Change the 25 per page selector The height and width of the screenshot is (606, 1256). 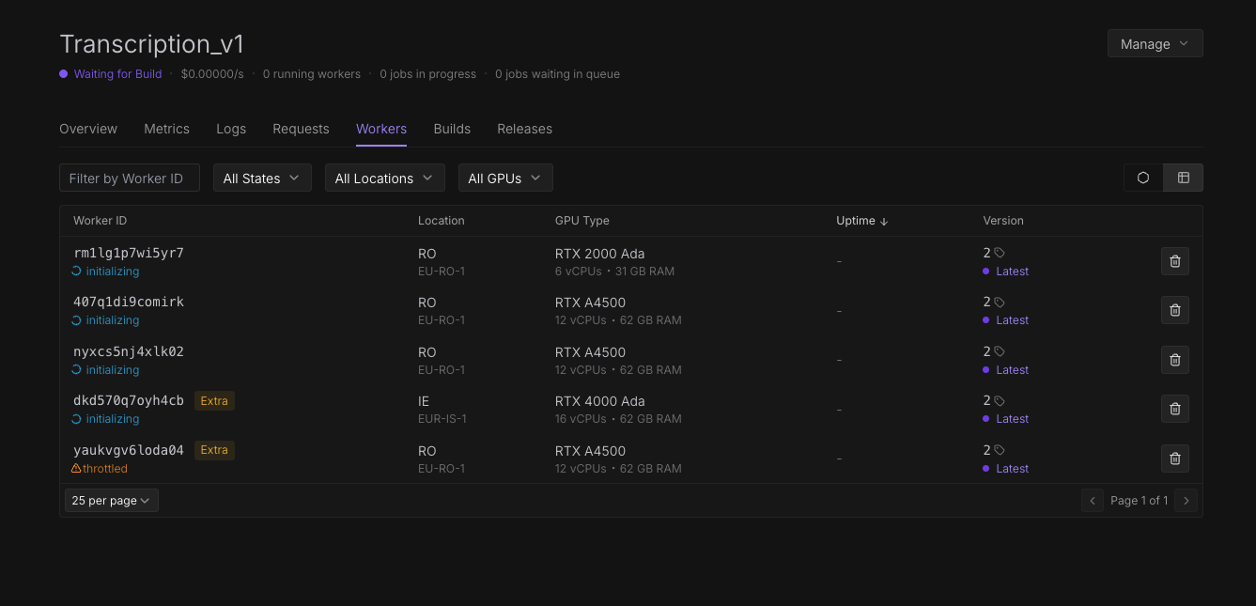(x=111, y=501)
